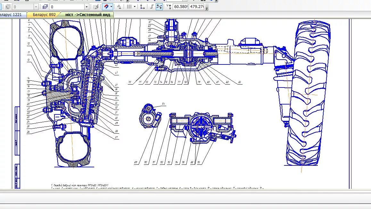This screenshot has height=209, width=371.
Task: Toggle the magnet snap button
Action: [106, 7]
